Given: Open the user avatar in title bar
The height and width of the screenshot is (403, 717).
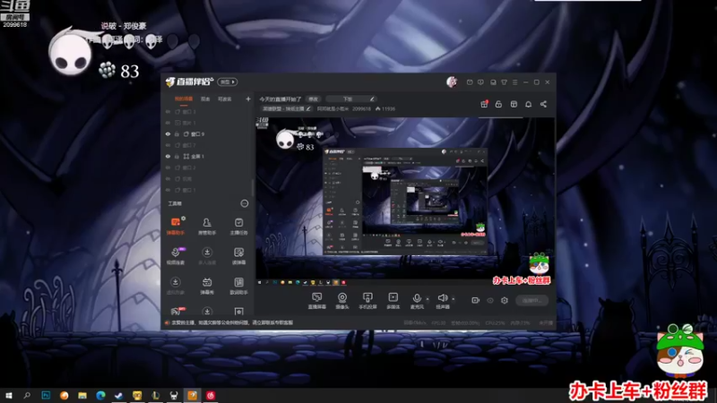Looking at the screenshot, I should tap(452, 81).
